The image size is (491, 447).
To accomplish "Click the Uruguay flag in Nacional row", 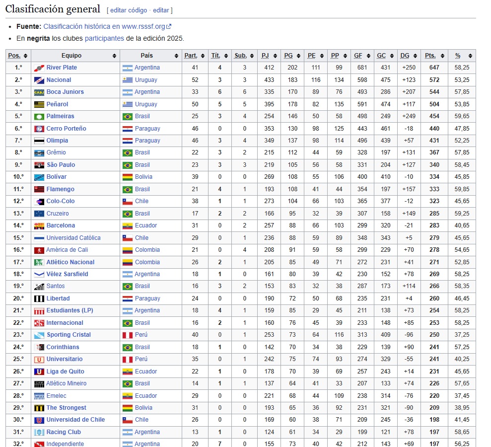I will click(128, 80).
